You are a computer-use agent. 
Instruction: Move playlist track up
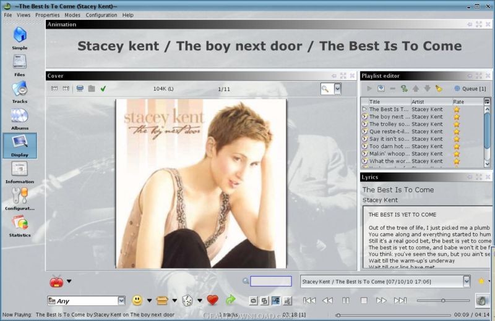tap(416, 89)
